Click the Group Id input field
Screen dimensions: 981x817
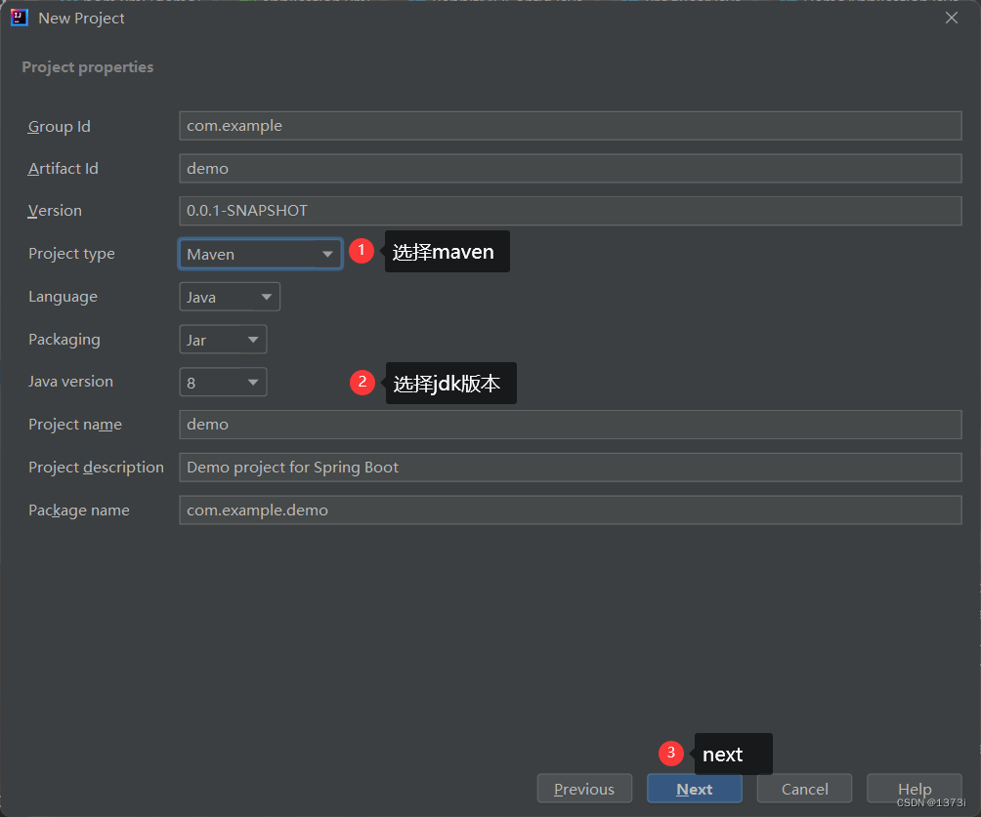pos(570,125)
